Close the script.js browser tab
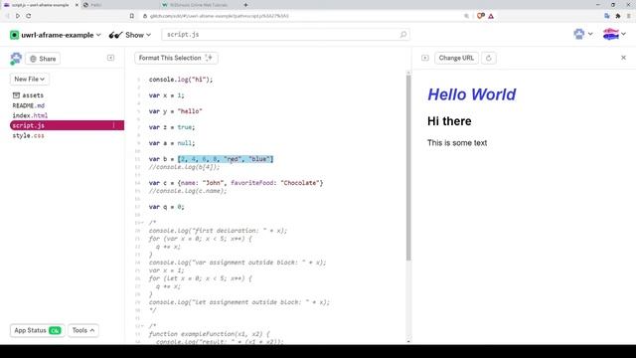The height and width of the screenshot is (358, 636). click(77, 5)
